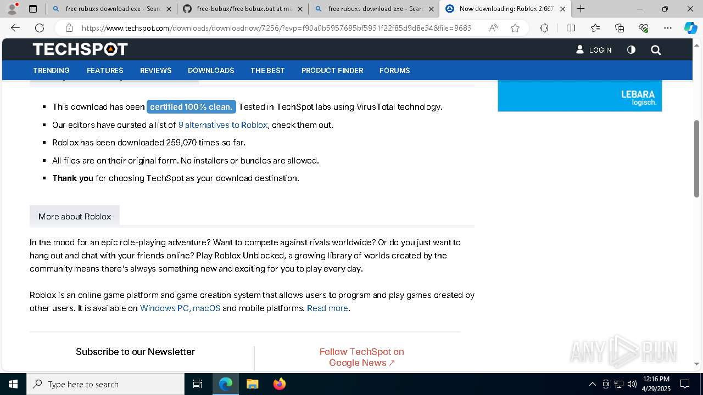Open 9 alternatives to Roblox link

(x=222, y=125)
